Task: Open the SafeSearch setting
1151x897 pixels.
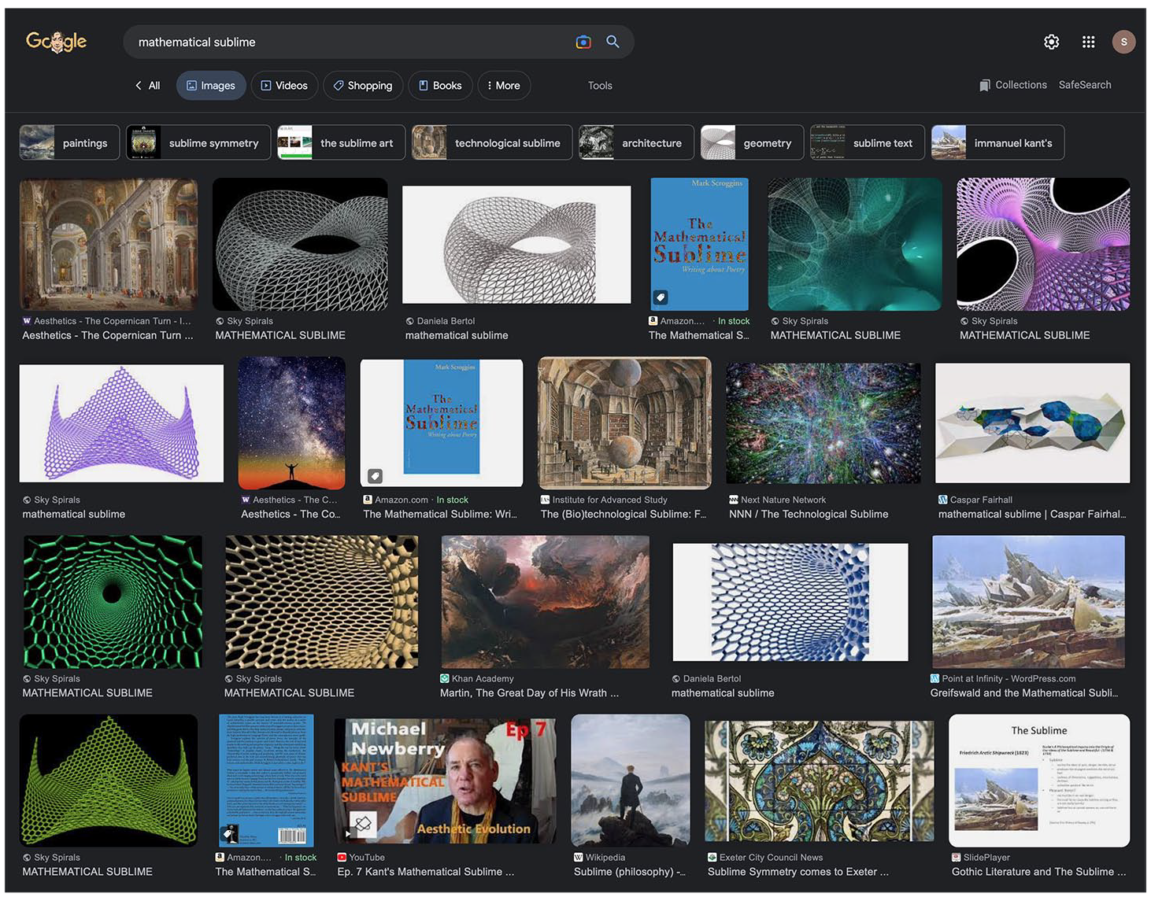Action: click(x=1085, y=85)
